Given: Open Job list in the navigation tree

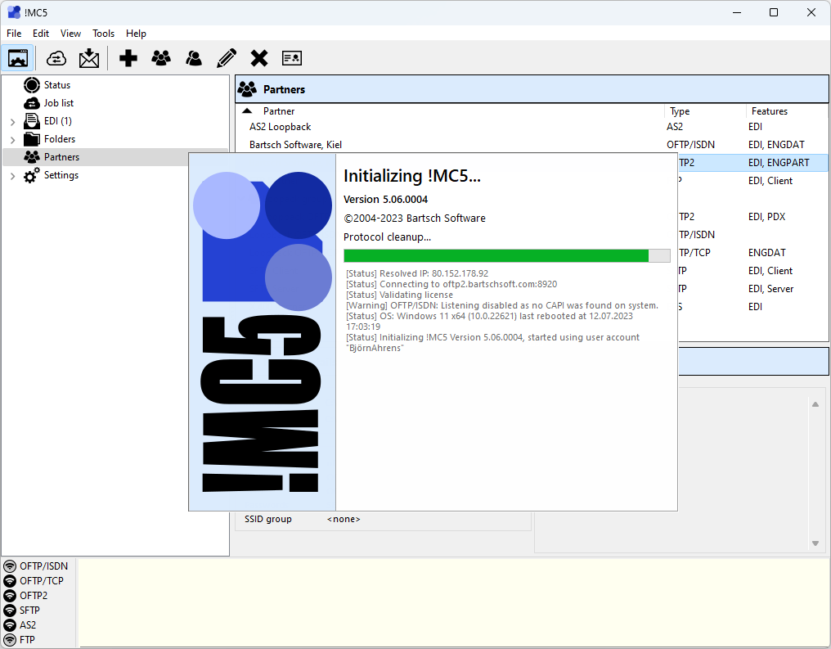Looking at the screenshot, I should (59, 103).
